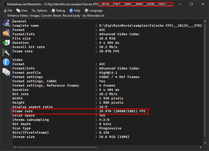Click the vertical scrollbar thumb

[x=205, y=80]
